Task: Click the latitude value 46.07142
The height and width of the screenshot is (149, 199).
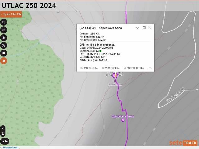Action: tap(92, 54)
